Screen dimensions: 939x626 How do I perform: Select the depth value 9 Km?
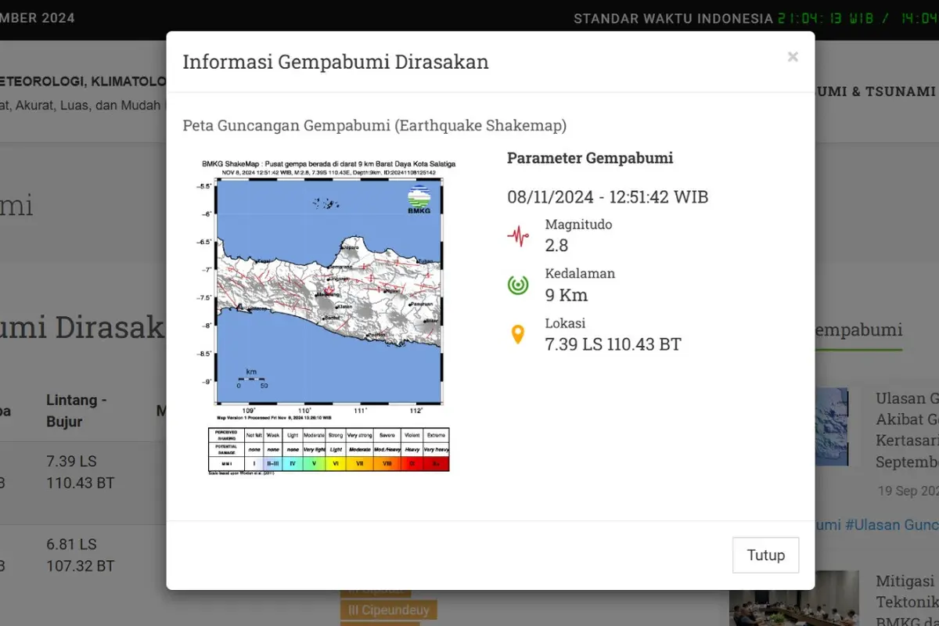tap(567, 295)
